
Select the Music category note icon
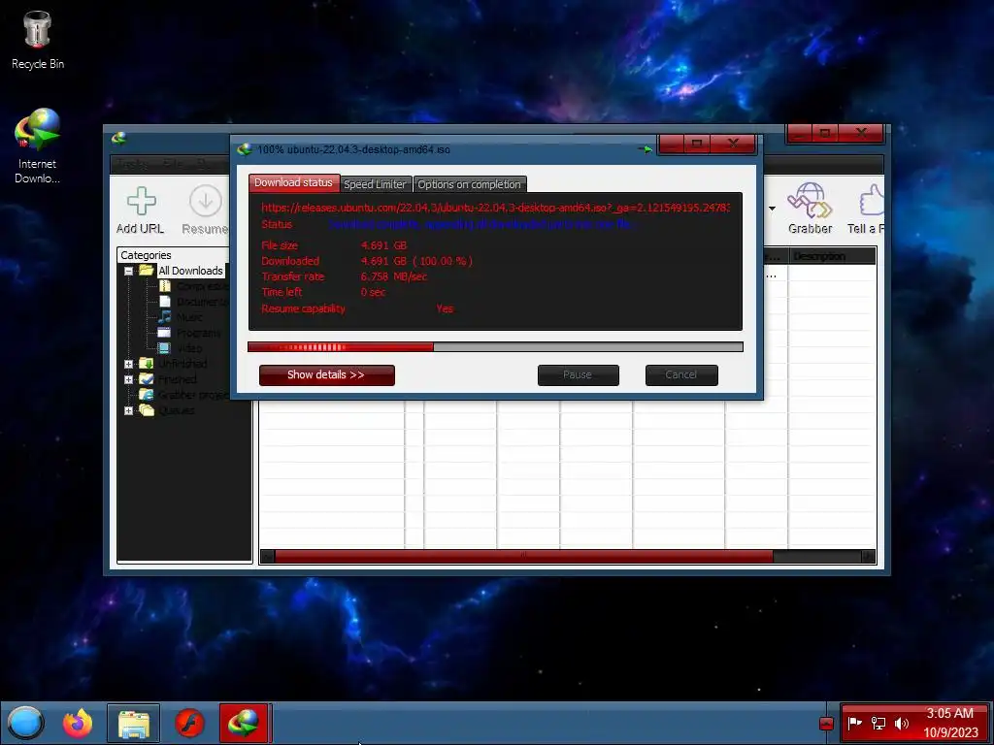165,317
